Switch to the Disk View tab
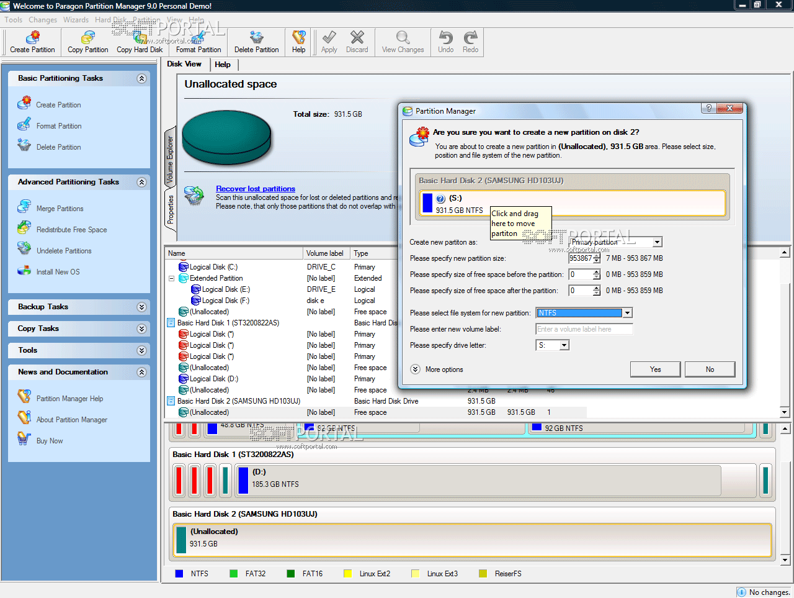Image resolution: width=794 pixels, height=598 pixels. tap(184, 64)
